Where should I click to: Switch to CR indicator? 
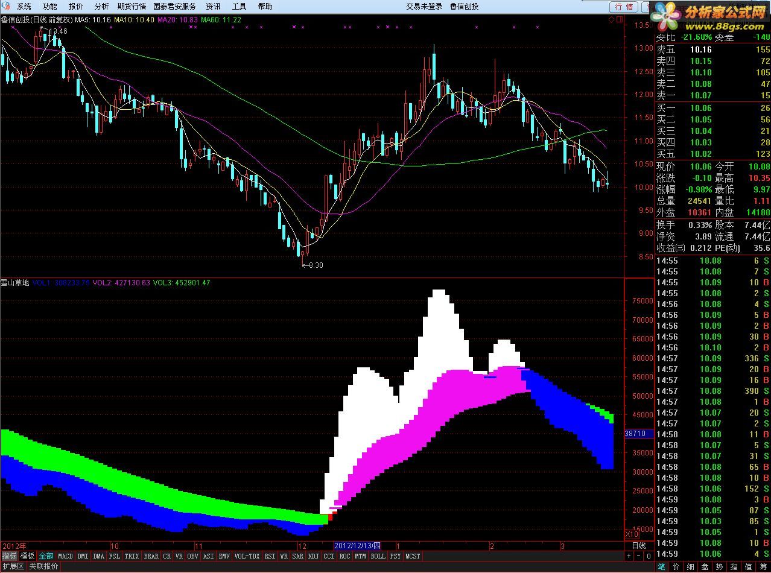tap(167, 556)
